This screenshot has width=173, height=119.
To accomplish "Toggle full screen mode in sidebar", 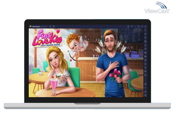I will pyautogui.click(x=145, y=30).
